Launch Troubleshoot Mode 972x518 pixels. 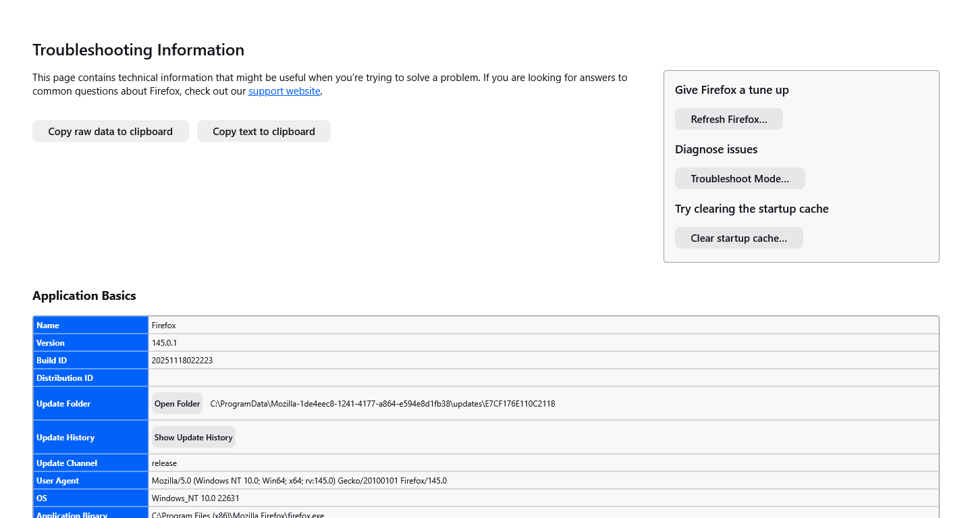[x=739, y=179]
